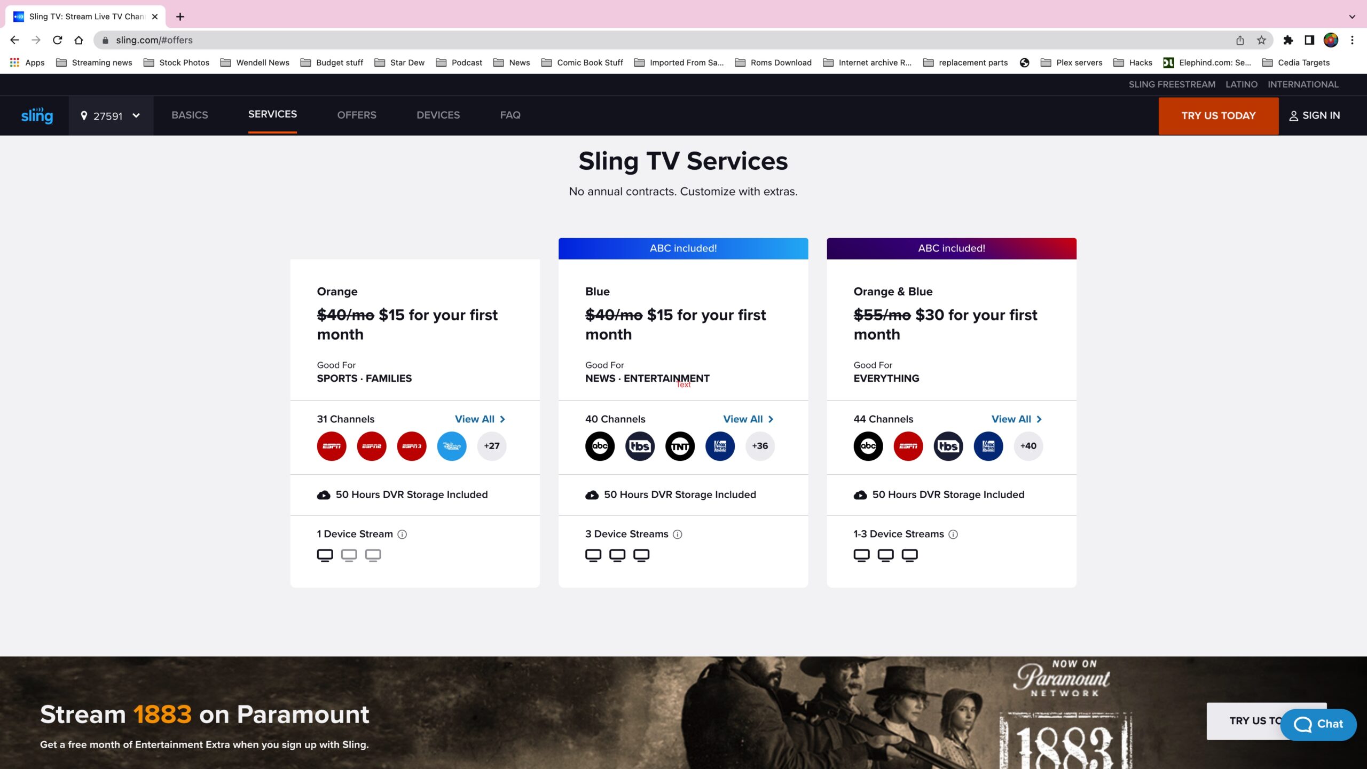Screen dimensions: 1367x769
Task: Bookmark this page with the star icon
Action: pos(1261,40)
